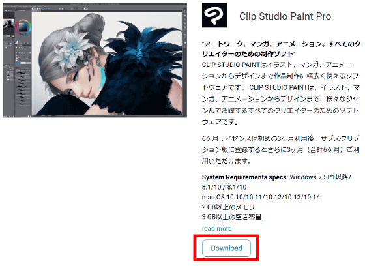The width and height of the screenshot is (365, 266).
Task: Click the navigator preview thumbnail in the screenshot
Action: point(8,23)
